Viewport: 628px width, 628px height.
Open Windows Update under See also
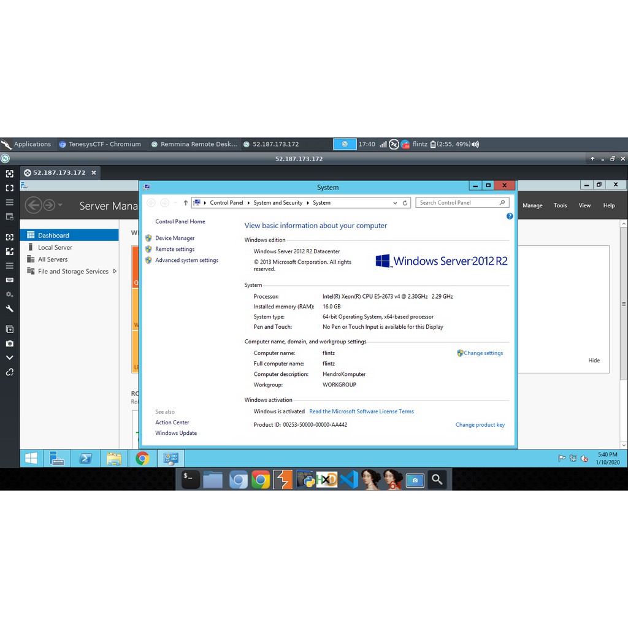tap(176, 433)
